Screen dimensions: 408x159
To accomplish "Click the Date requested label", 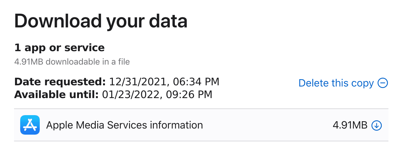I will (60, 82).
